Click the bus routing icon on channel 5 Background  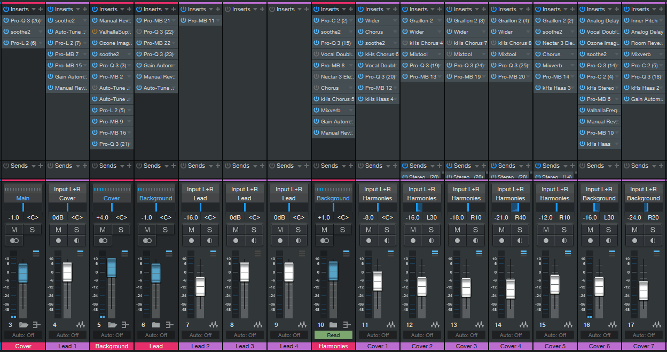(x=125, y=325)
